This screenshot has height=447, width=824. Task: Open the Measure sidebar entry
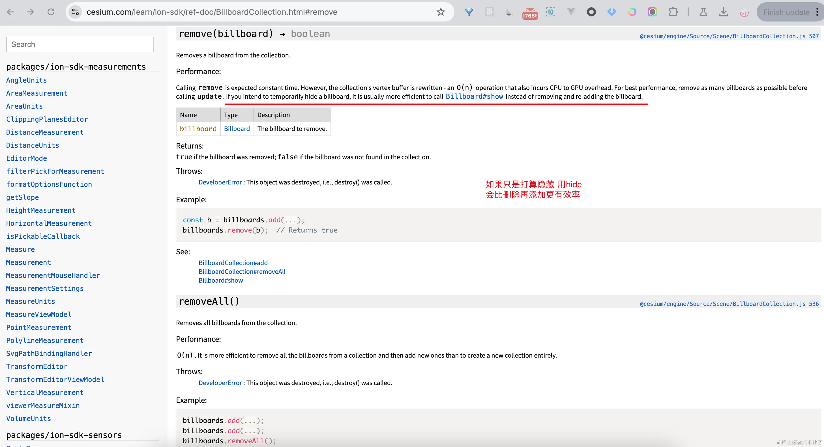(20, 249)
